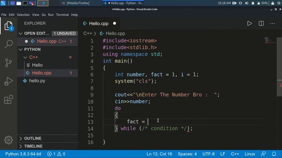Open the terminal launcher in the top panel
The image size is (282, 158).
[x=25, y=3]
